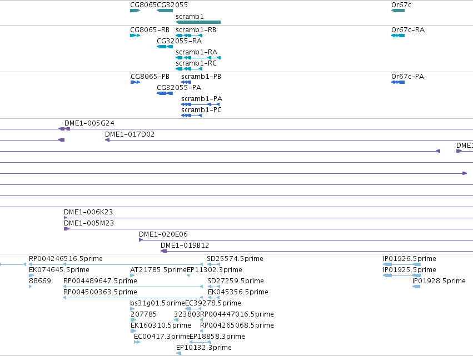Select the EP11302.3prime EST label

coord(215,270)
